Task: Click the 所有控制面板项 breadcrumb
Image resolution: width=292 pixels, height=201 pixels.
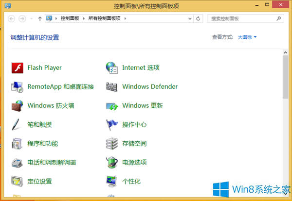Action: coord(105,18)
